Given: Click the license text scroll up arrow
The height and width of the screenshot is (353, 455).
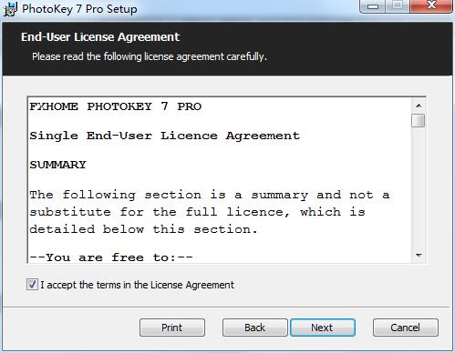Looking at the screenshot, I should [419, 106].
